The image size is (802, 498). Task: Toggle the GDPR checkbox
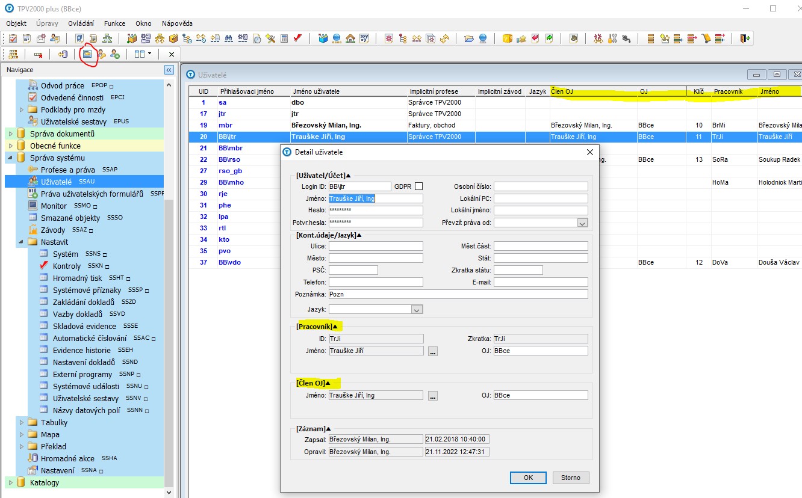pyautogui.click(x=418, y=186)
